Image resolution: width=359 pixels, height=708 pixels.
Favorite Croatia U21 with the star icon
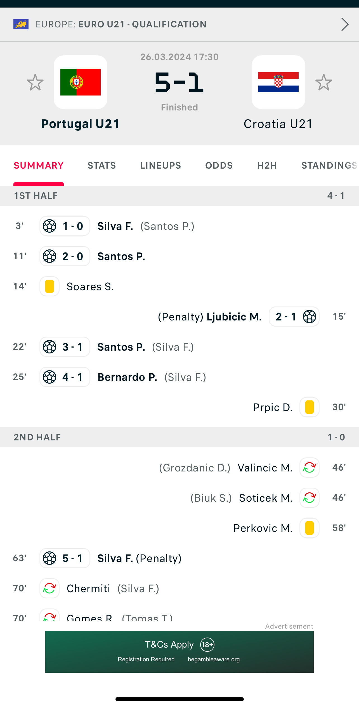click(x=324, y=82)
